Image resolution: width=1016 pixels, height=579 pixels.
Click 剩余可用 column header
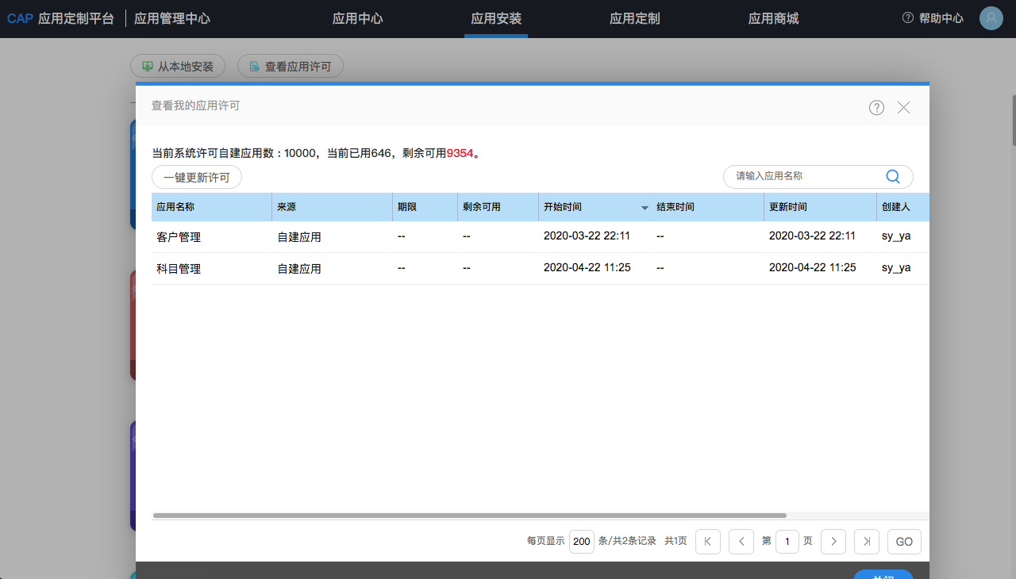point(498,207)
